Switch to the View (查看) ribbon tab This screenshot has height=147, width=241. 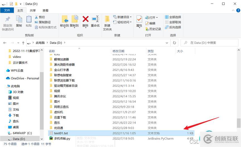45,11
